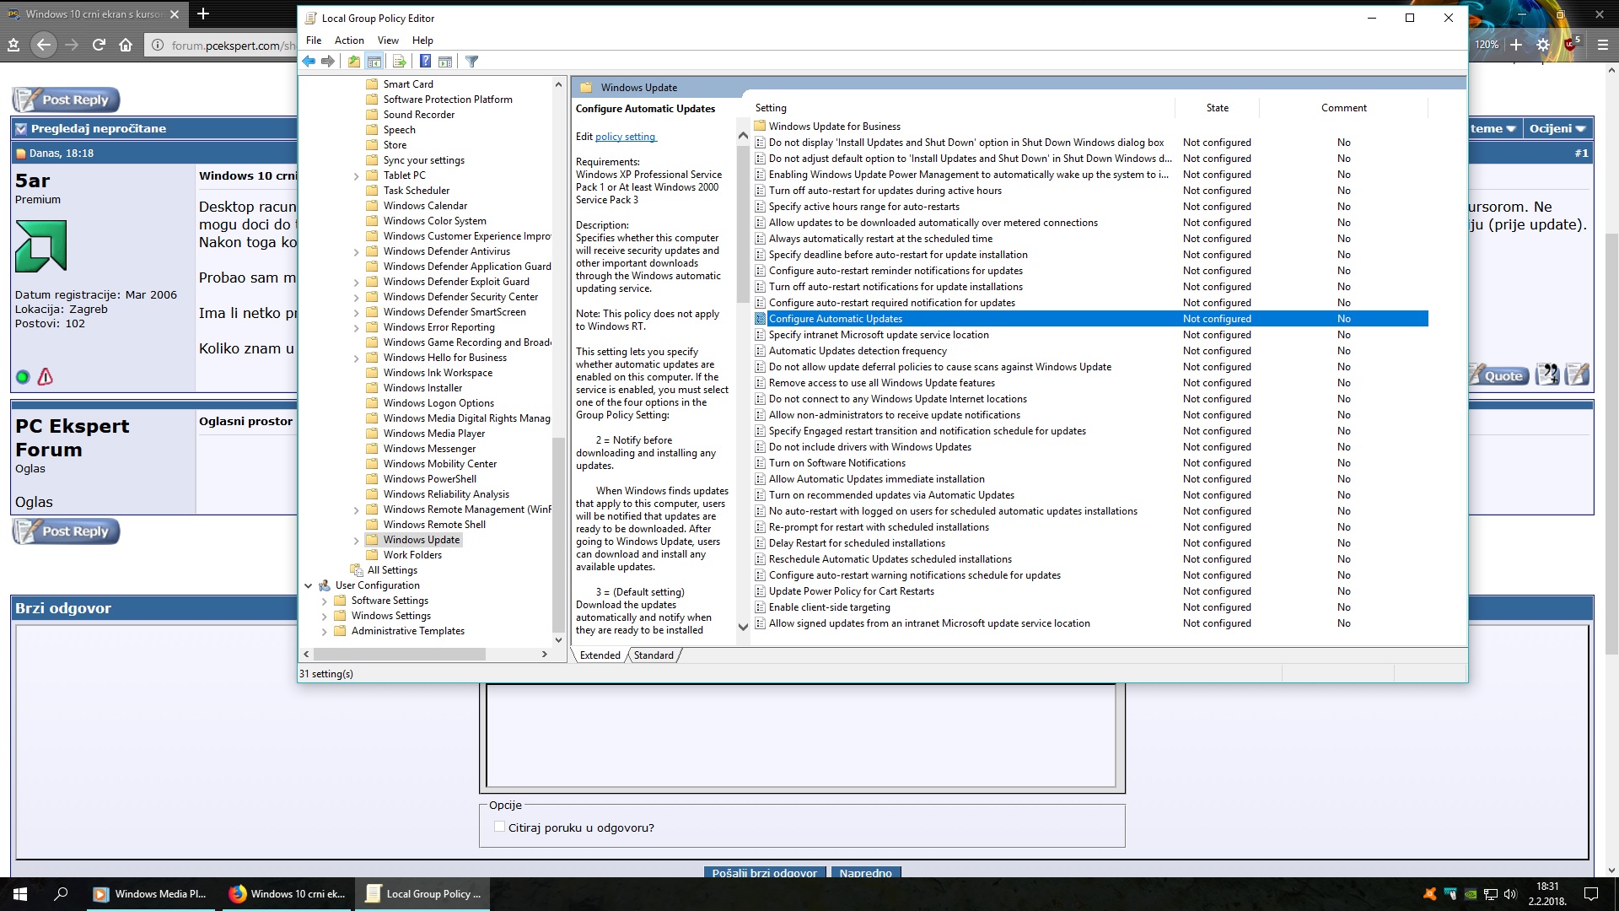Toggle Show/Hide Console Tree toolbar icon

pos(374,62)
